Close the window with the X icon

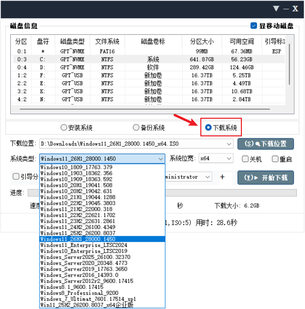tap(295, 8)
